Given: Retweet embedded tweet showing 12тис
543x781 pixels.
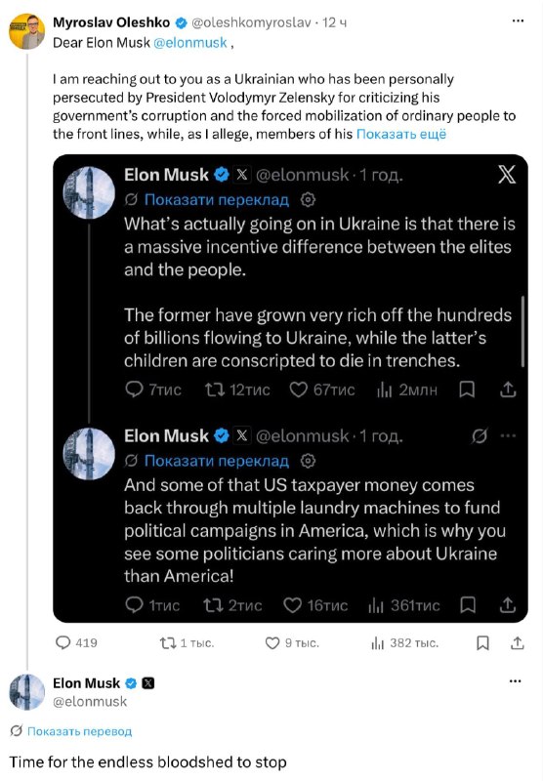Looking at the screenshot, I should click(215, 390).
